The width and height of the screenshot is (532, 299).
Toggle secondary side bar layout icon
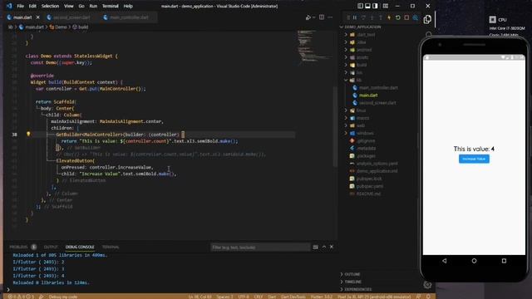pos(375,6)
